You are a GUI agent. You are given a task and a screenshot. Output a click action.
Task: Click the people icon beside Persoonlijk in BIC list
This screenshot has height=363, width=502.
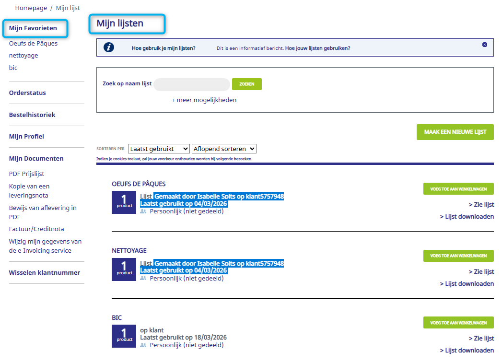click(143, 345)
